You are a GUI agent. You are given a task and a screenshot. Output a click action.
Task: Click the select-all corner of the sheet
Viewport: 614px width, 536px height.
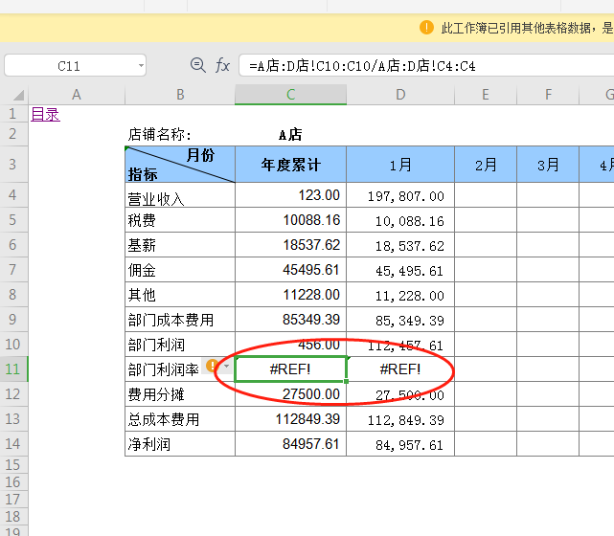coord(14,95)
